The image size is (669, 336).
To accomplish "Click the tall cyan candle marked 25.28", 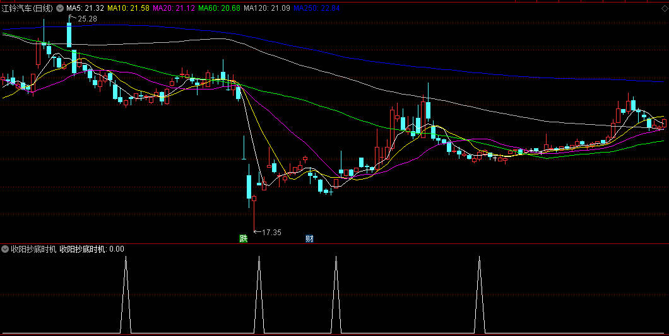I will 69,35.
